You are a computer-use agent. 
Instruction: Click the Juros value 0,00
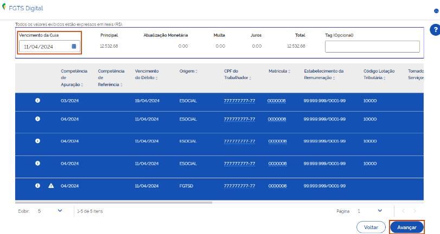[x=257, y=46]
